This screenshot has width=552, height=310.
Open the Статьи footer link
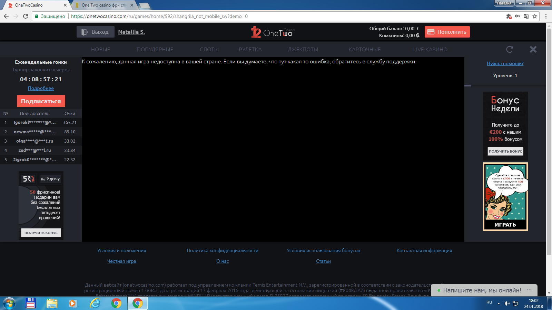(x=323, y=261)
